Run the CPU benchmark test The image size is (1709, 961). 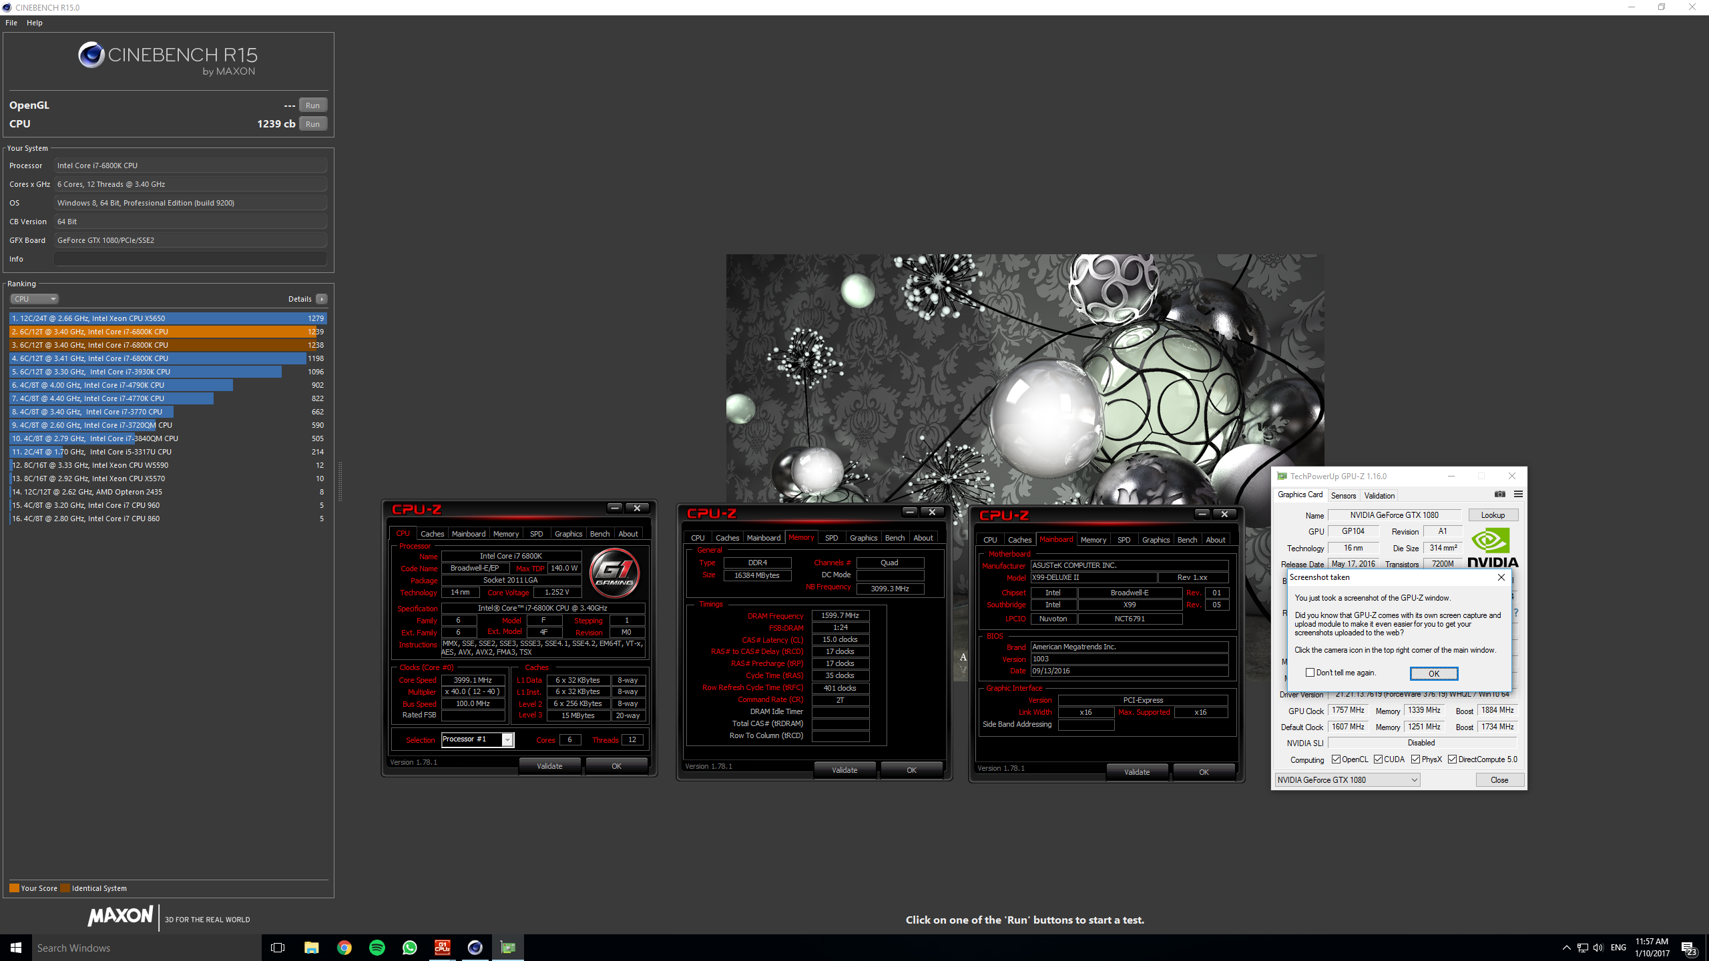click(312, 124)
